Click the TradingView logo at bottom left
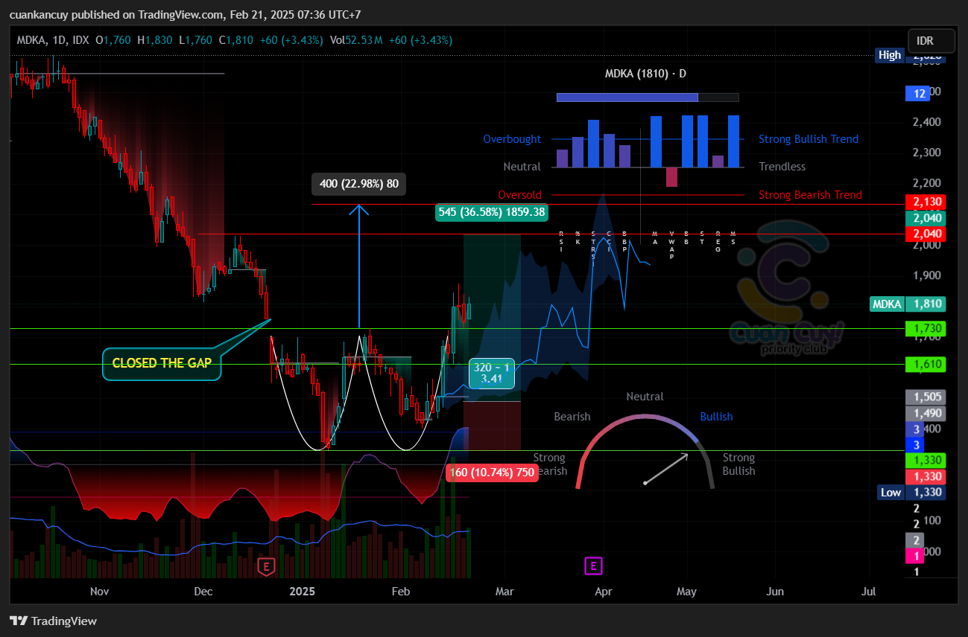The height and width of the screenshot is (637, 968). point(53,621)
